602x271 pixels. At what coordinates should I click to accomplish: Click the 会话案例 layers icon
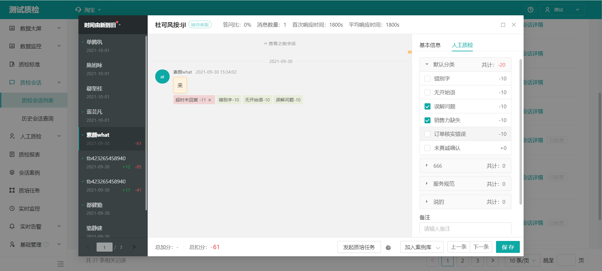12,172
